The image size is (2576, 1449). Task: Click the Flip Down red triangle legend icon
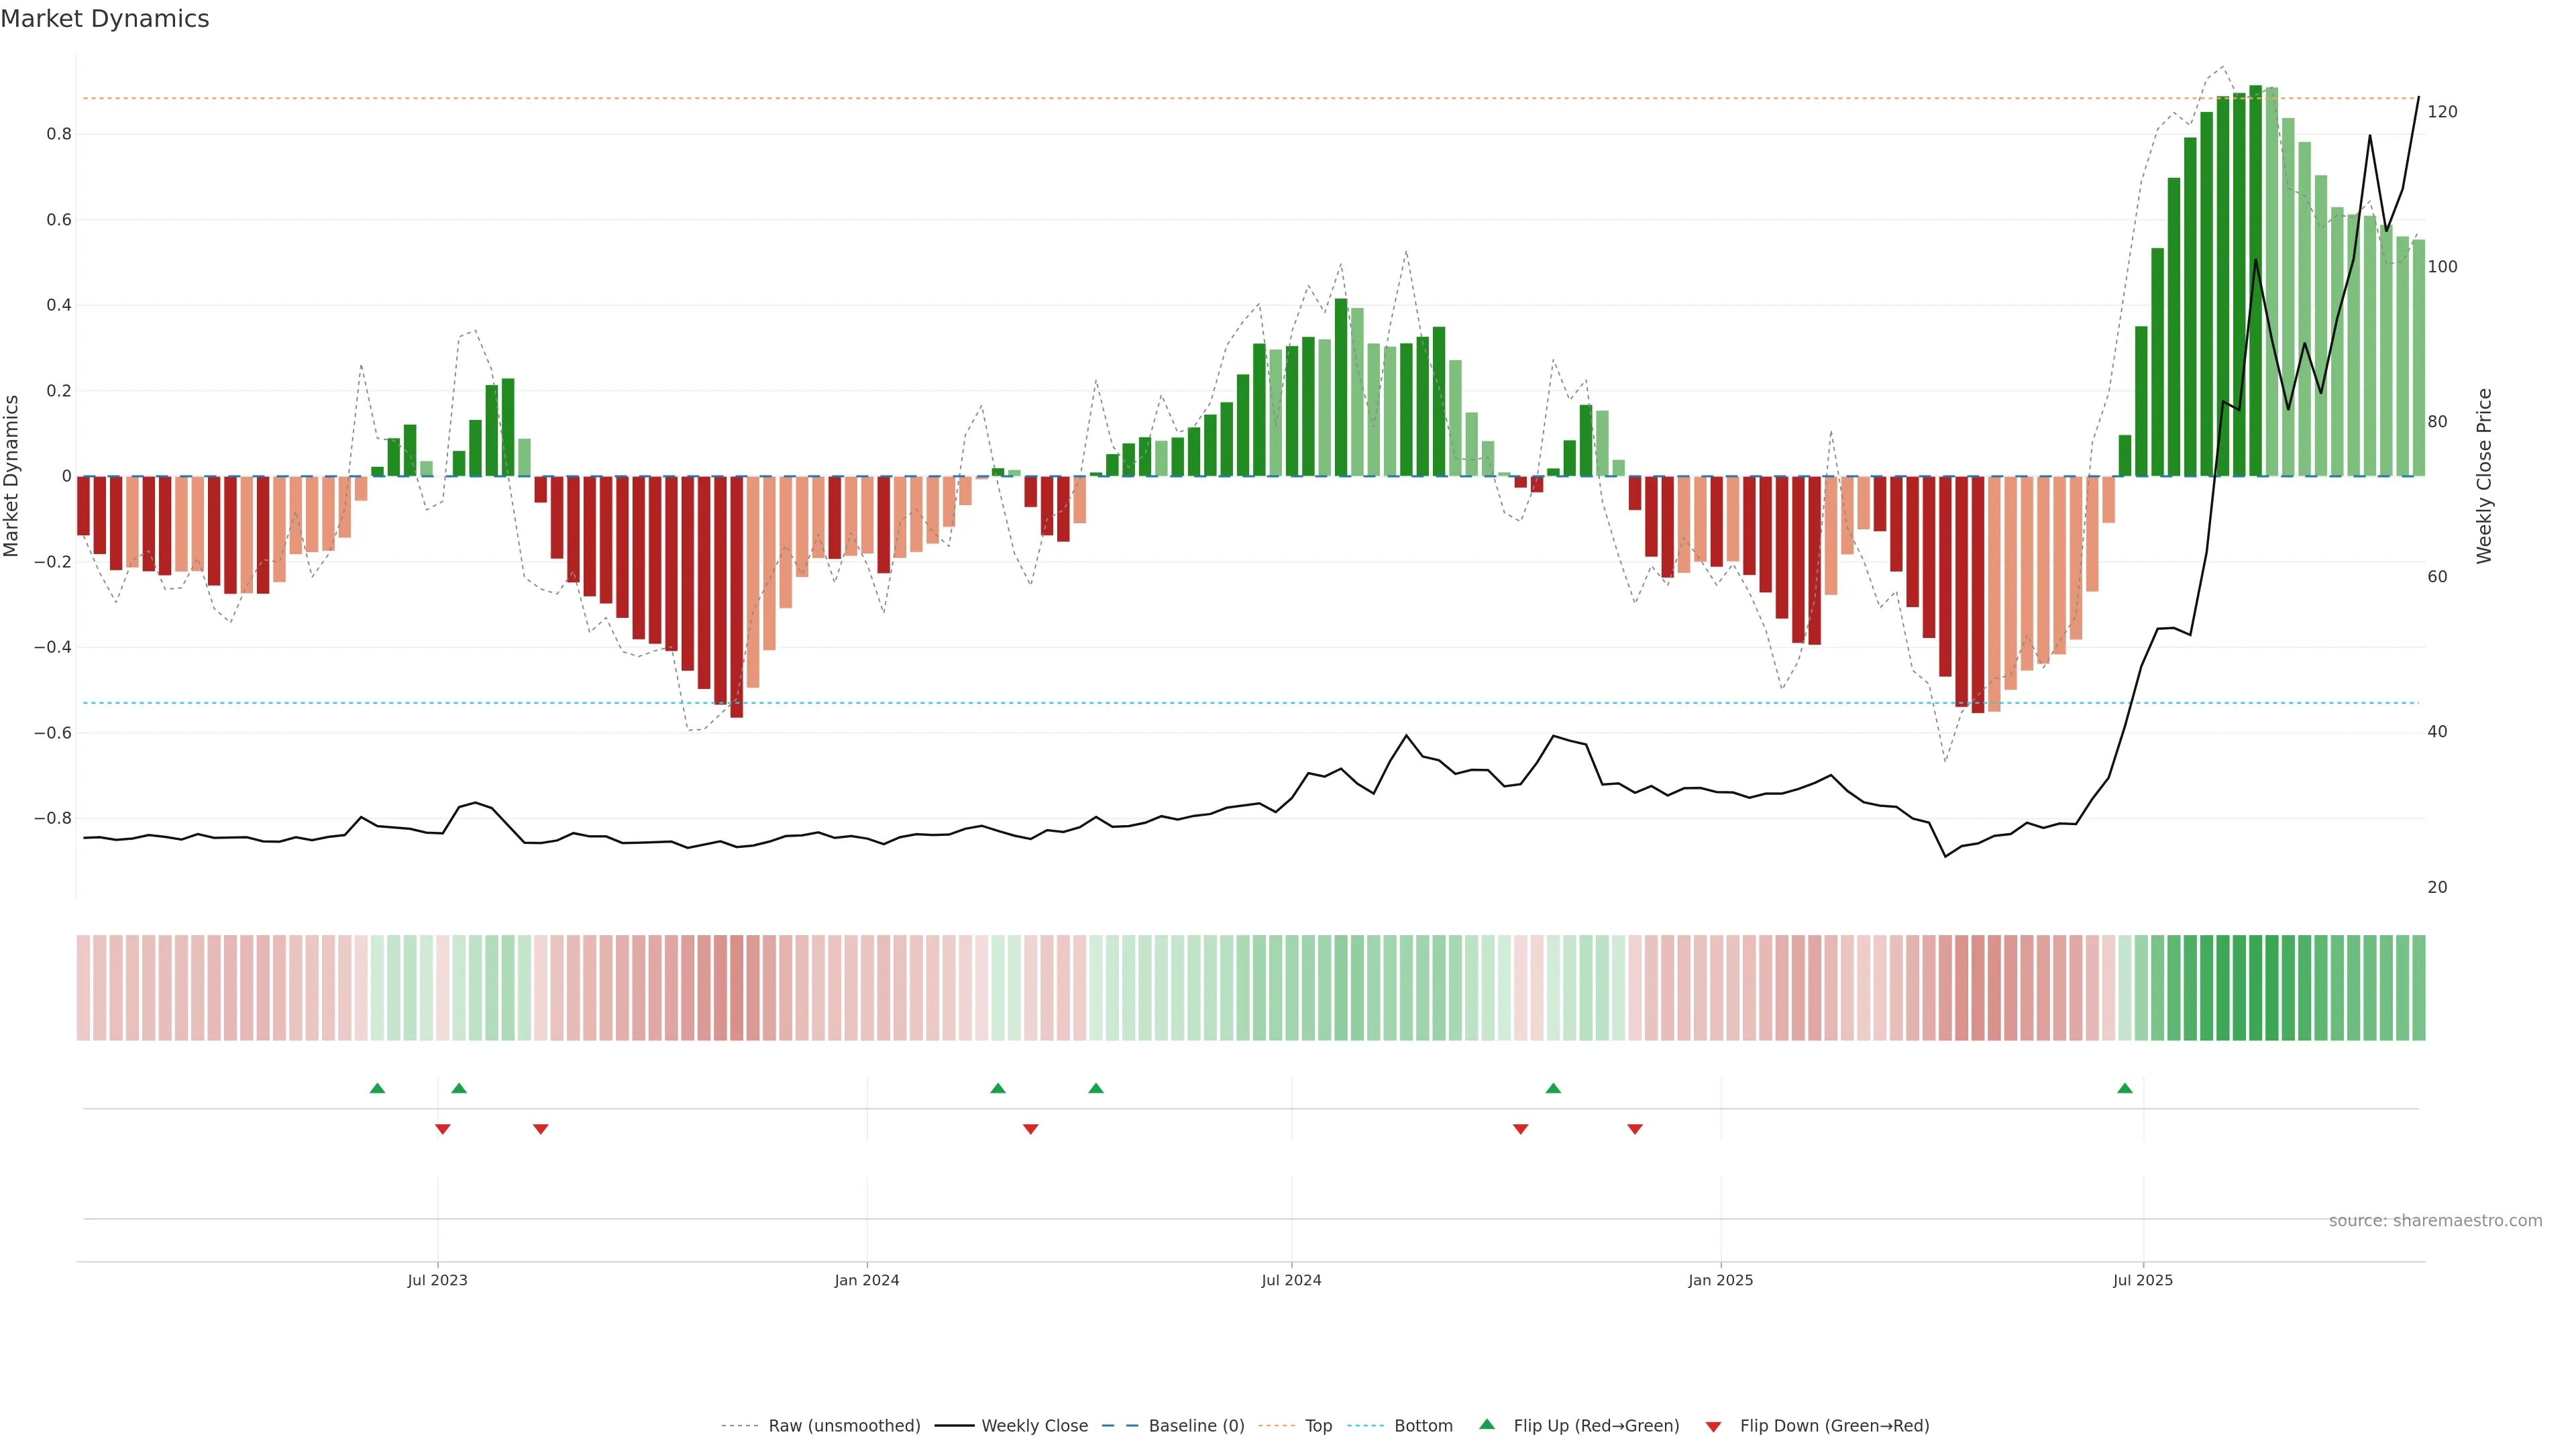1713,1426
